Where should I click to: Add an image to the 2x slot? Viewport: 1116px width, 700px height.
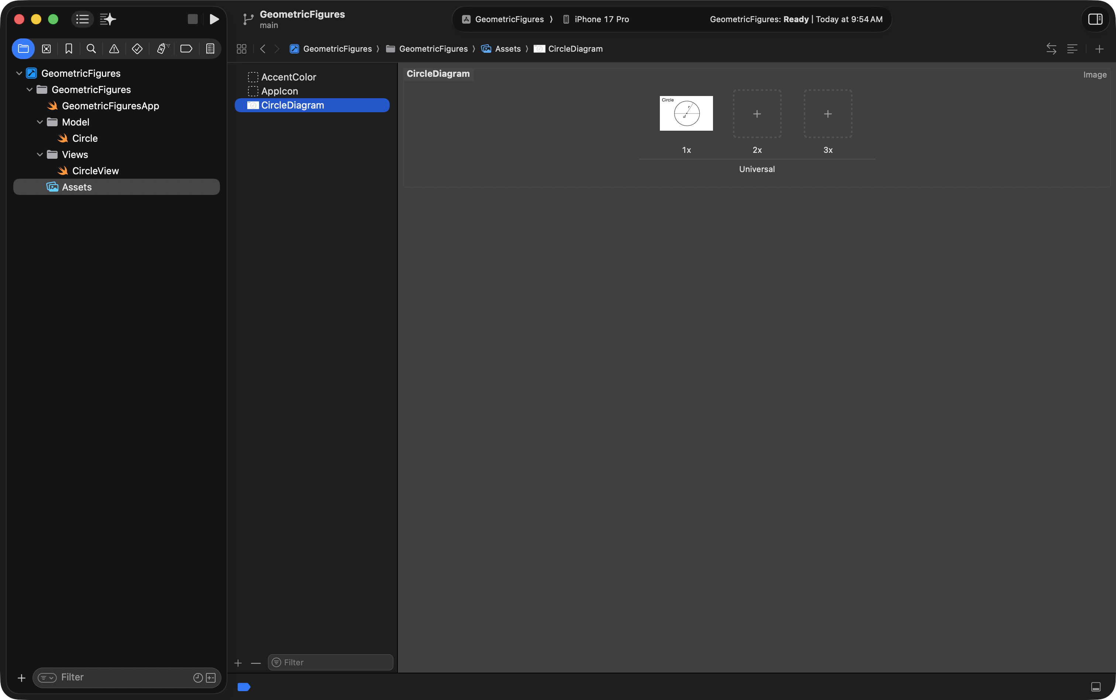click(757, 114)
